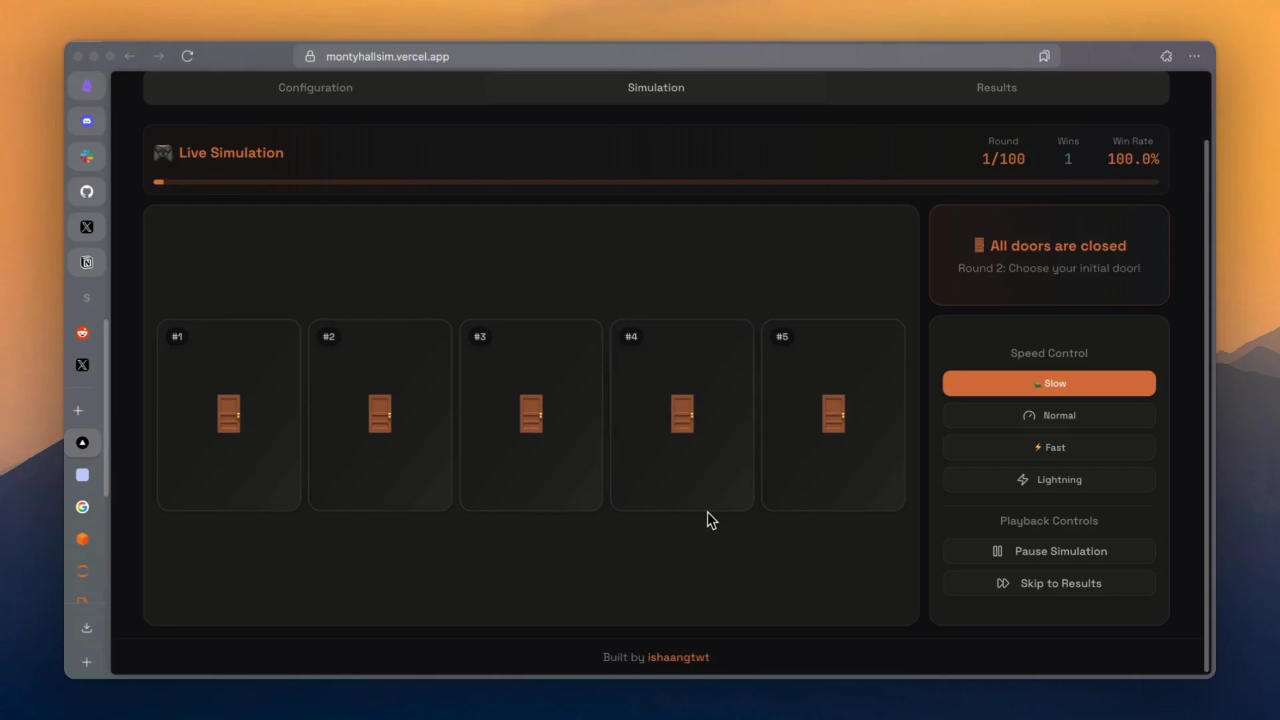Click the page reload button
The image size is (1280, 720).
(188, 56)
